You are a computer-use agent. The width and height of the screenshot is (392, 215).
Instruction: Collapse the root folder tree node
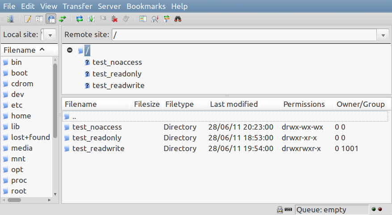pyautogui.click(x=70, y=50)
